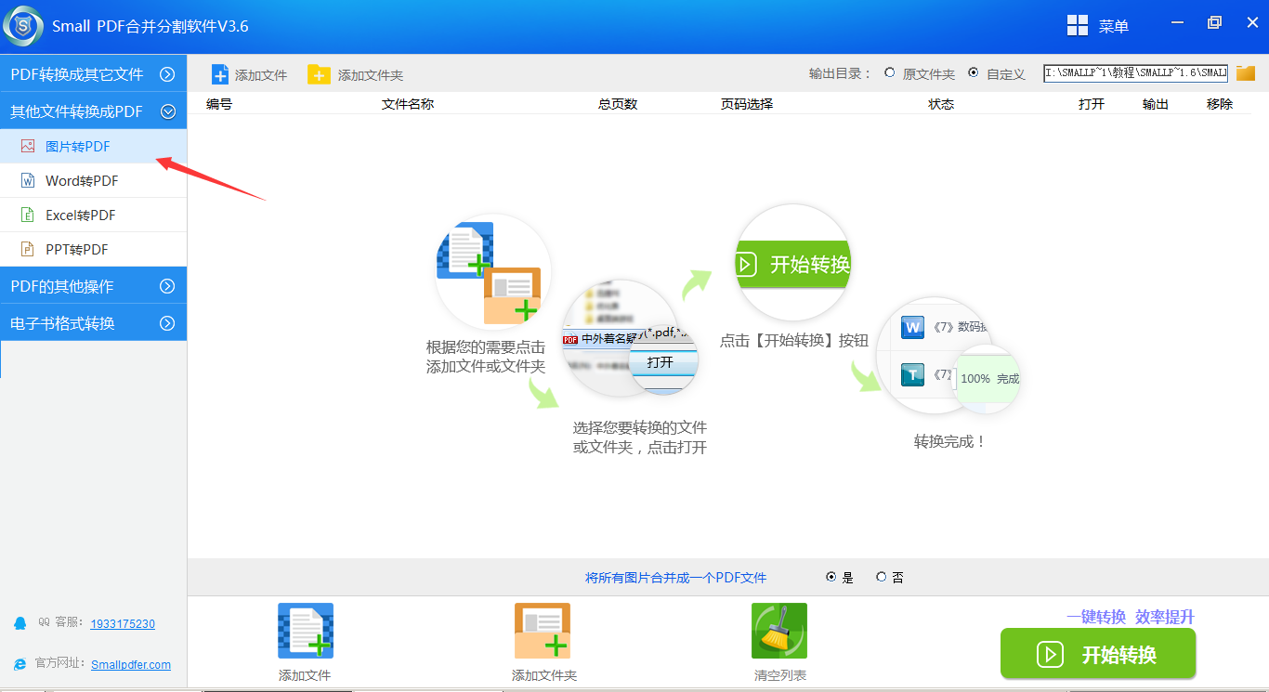Click the Excel转PDF sheet icon
This screenshot has width=1269, height=692.
click(28, 215)
